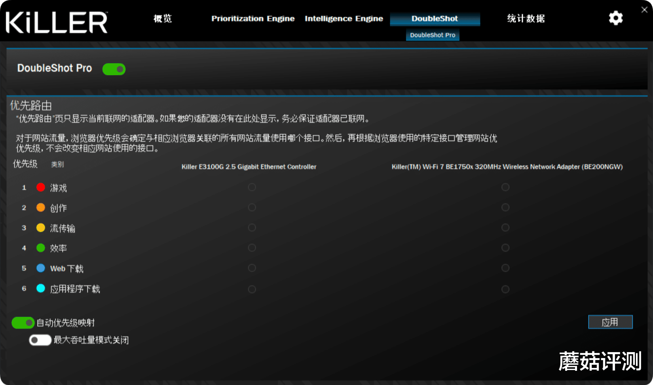Click the 类别 column header

click(x=57, y=164)
